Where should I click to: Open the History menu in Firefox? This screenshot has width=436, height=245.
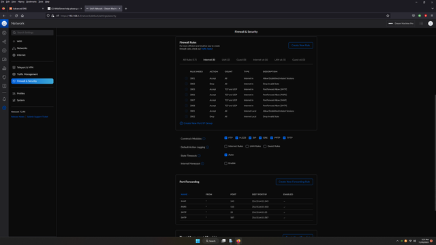[21, 1]
